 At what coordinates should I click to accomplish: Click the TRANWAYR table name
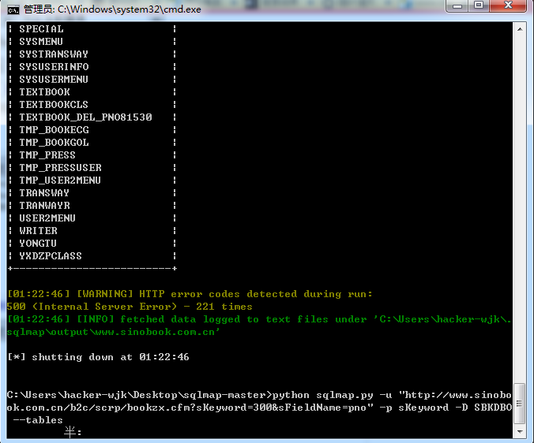tap(44, 205)
